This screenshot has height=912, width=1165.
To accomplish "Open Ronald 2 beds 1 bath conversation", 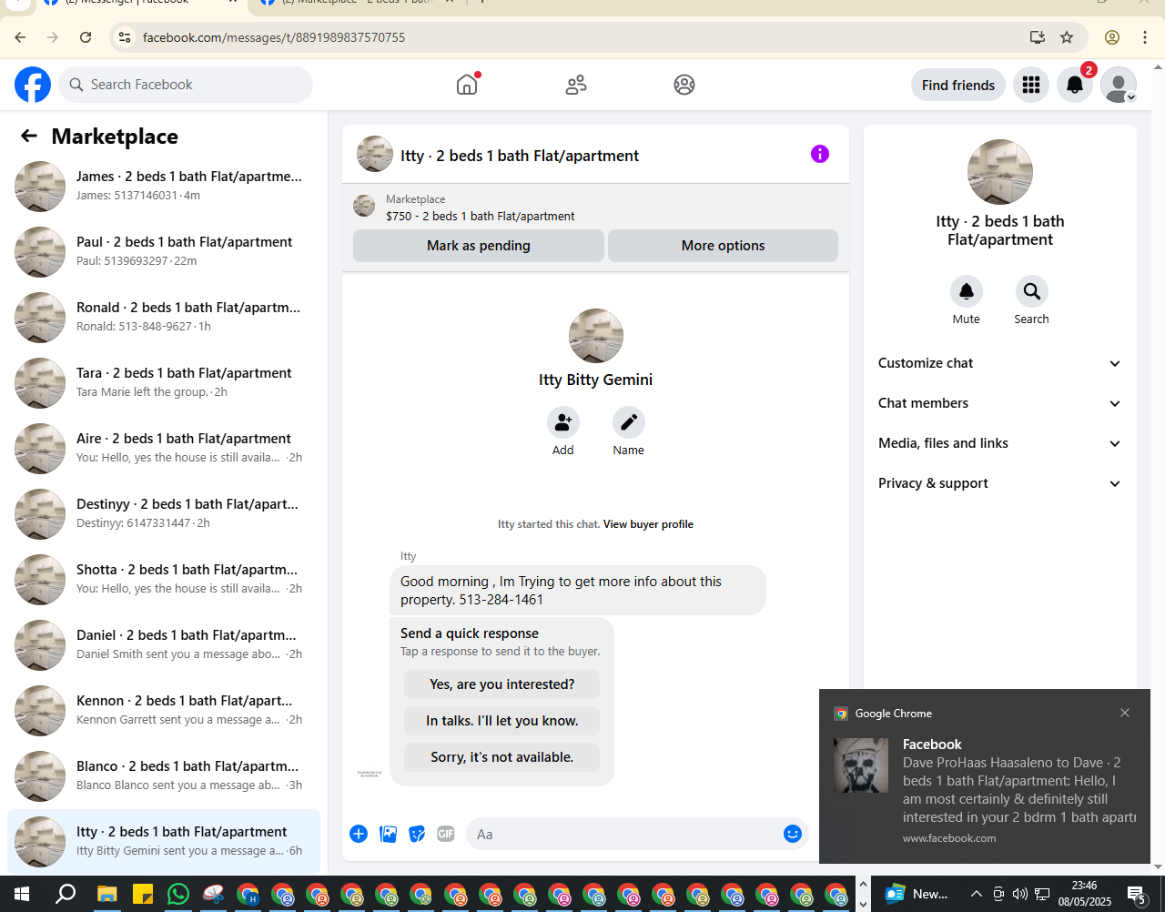I will tap(164, 317).
